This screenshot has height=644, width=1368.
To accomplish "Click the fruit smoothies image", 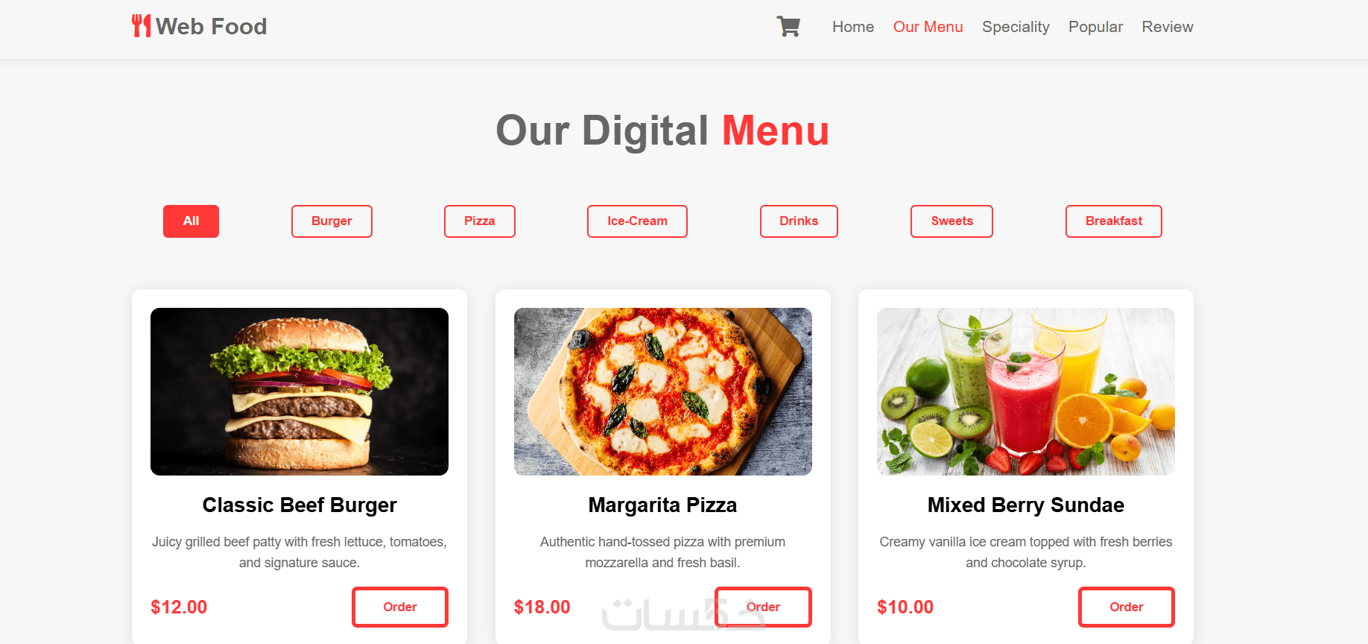I will pyautogui.click(x=1026, y=391).
